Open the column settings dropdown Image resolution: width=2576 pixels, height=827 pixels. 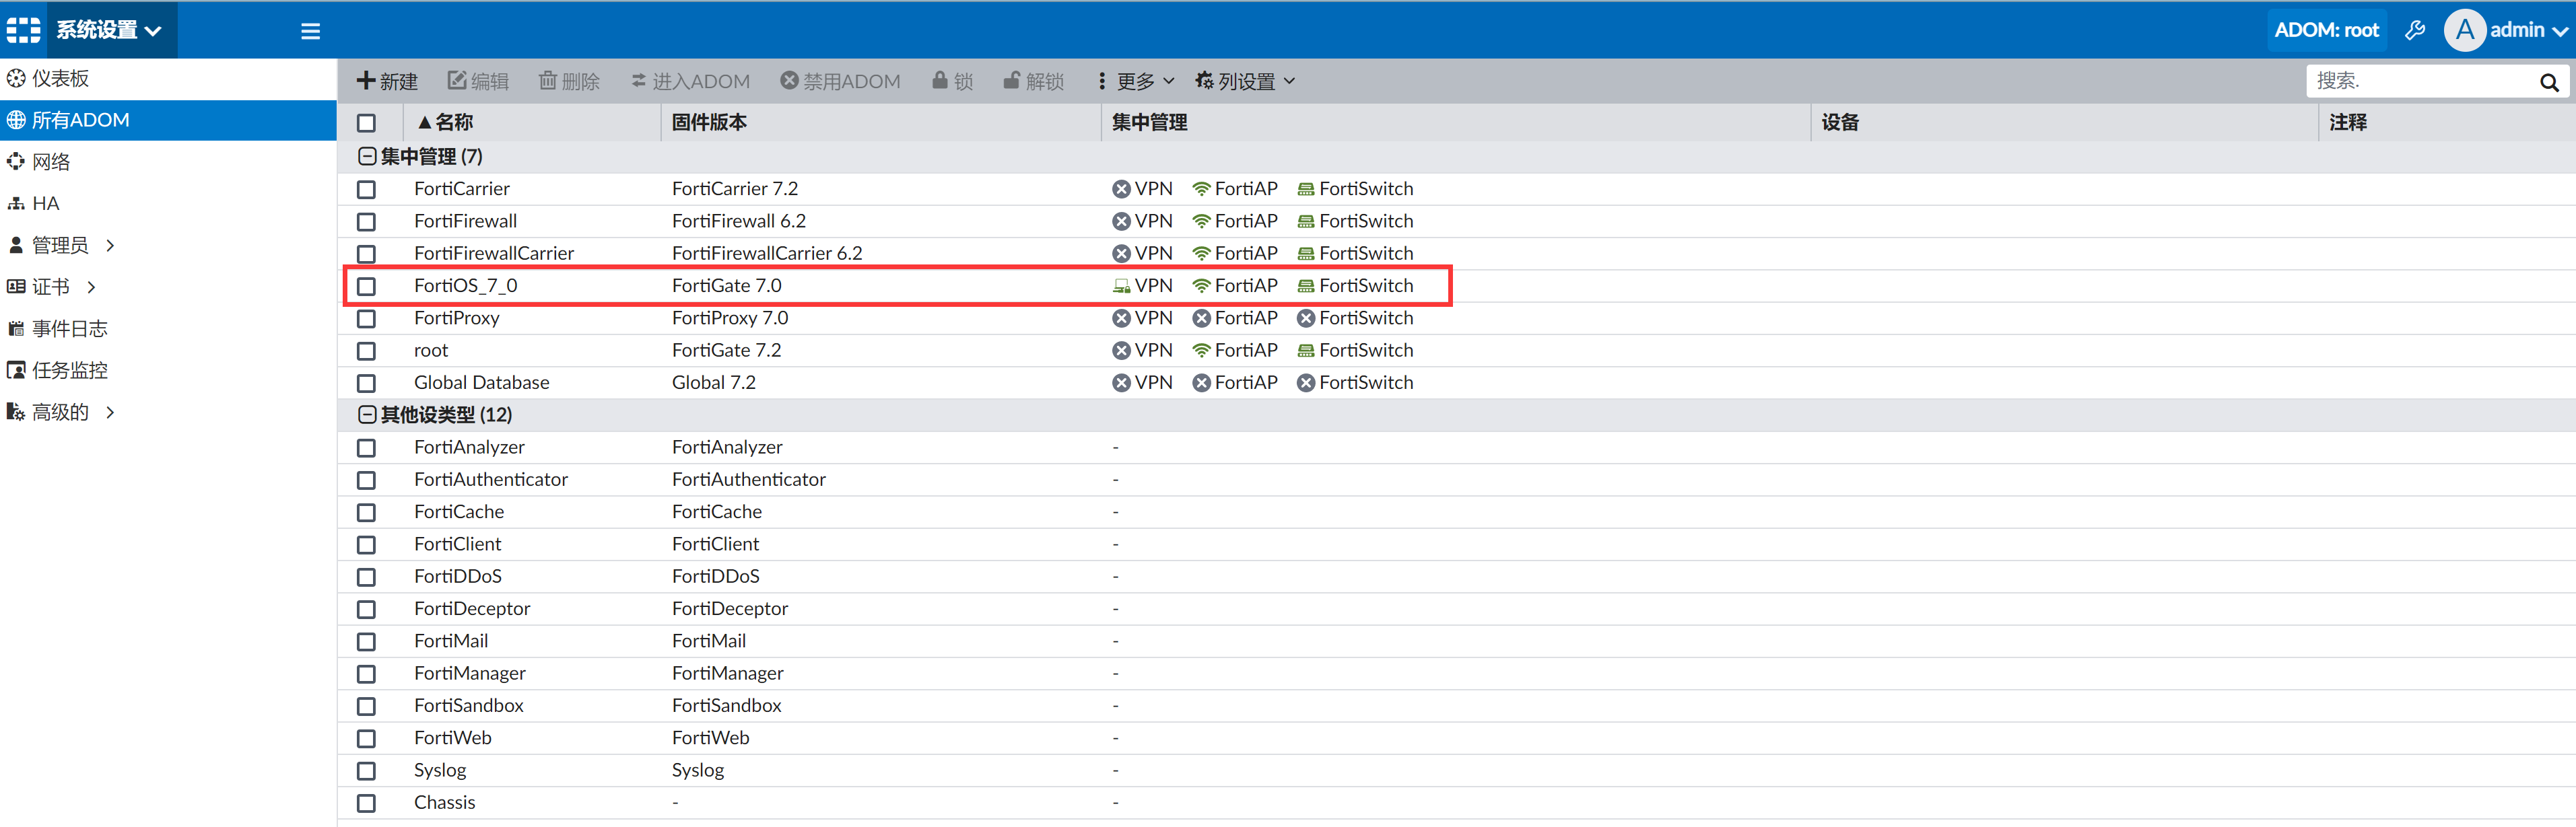[x=1245, y=81]
